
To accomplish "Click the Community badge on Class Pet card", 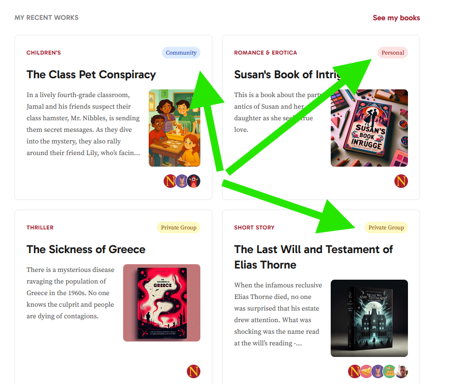I will (x=181, y=53).
